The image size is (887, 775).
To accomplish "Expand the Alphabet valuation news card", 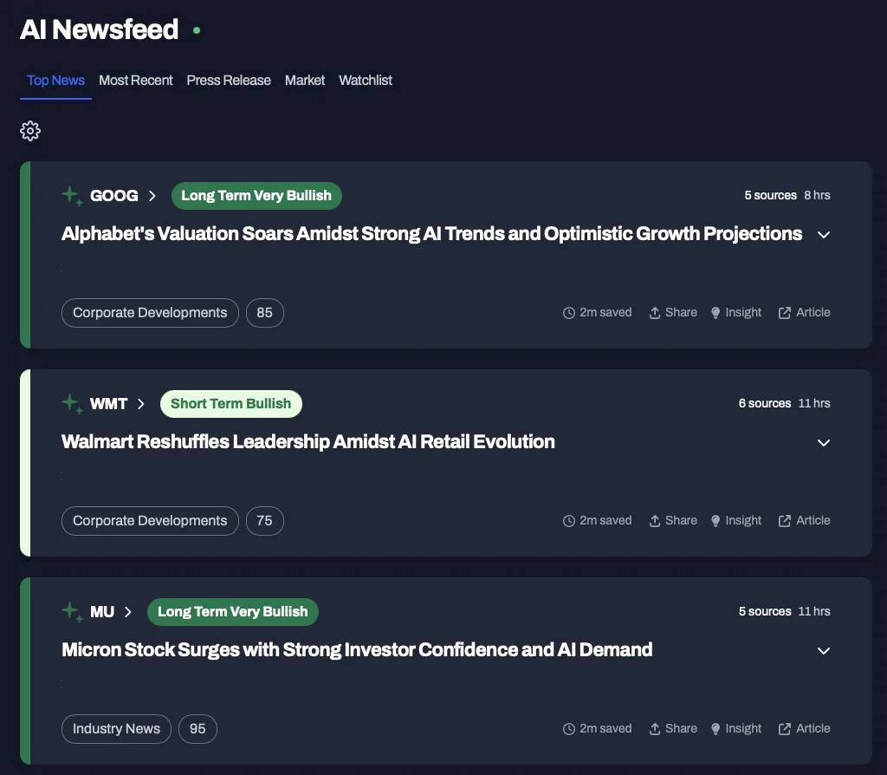I will tap(824, 235).
